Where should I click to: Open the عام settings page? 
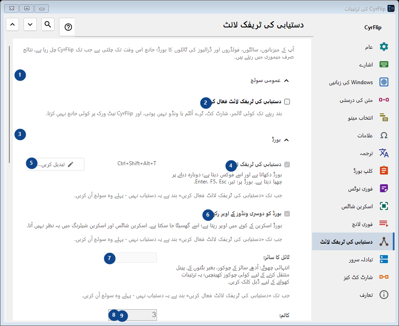pos(352,47)
